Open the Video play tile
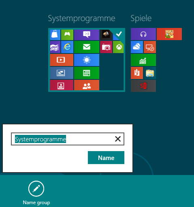This screenshot has width=194, height=207. coord(62,60)
